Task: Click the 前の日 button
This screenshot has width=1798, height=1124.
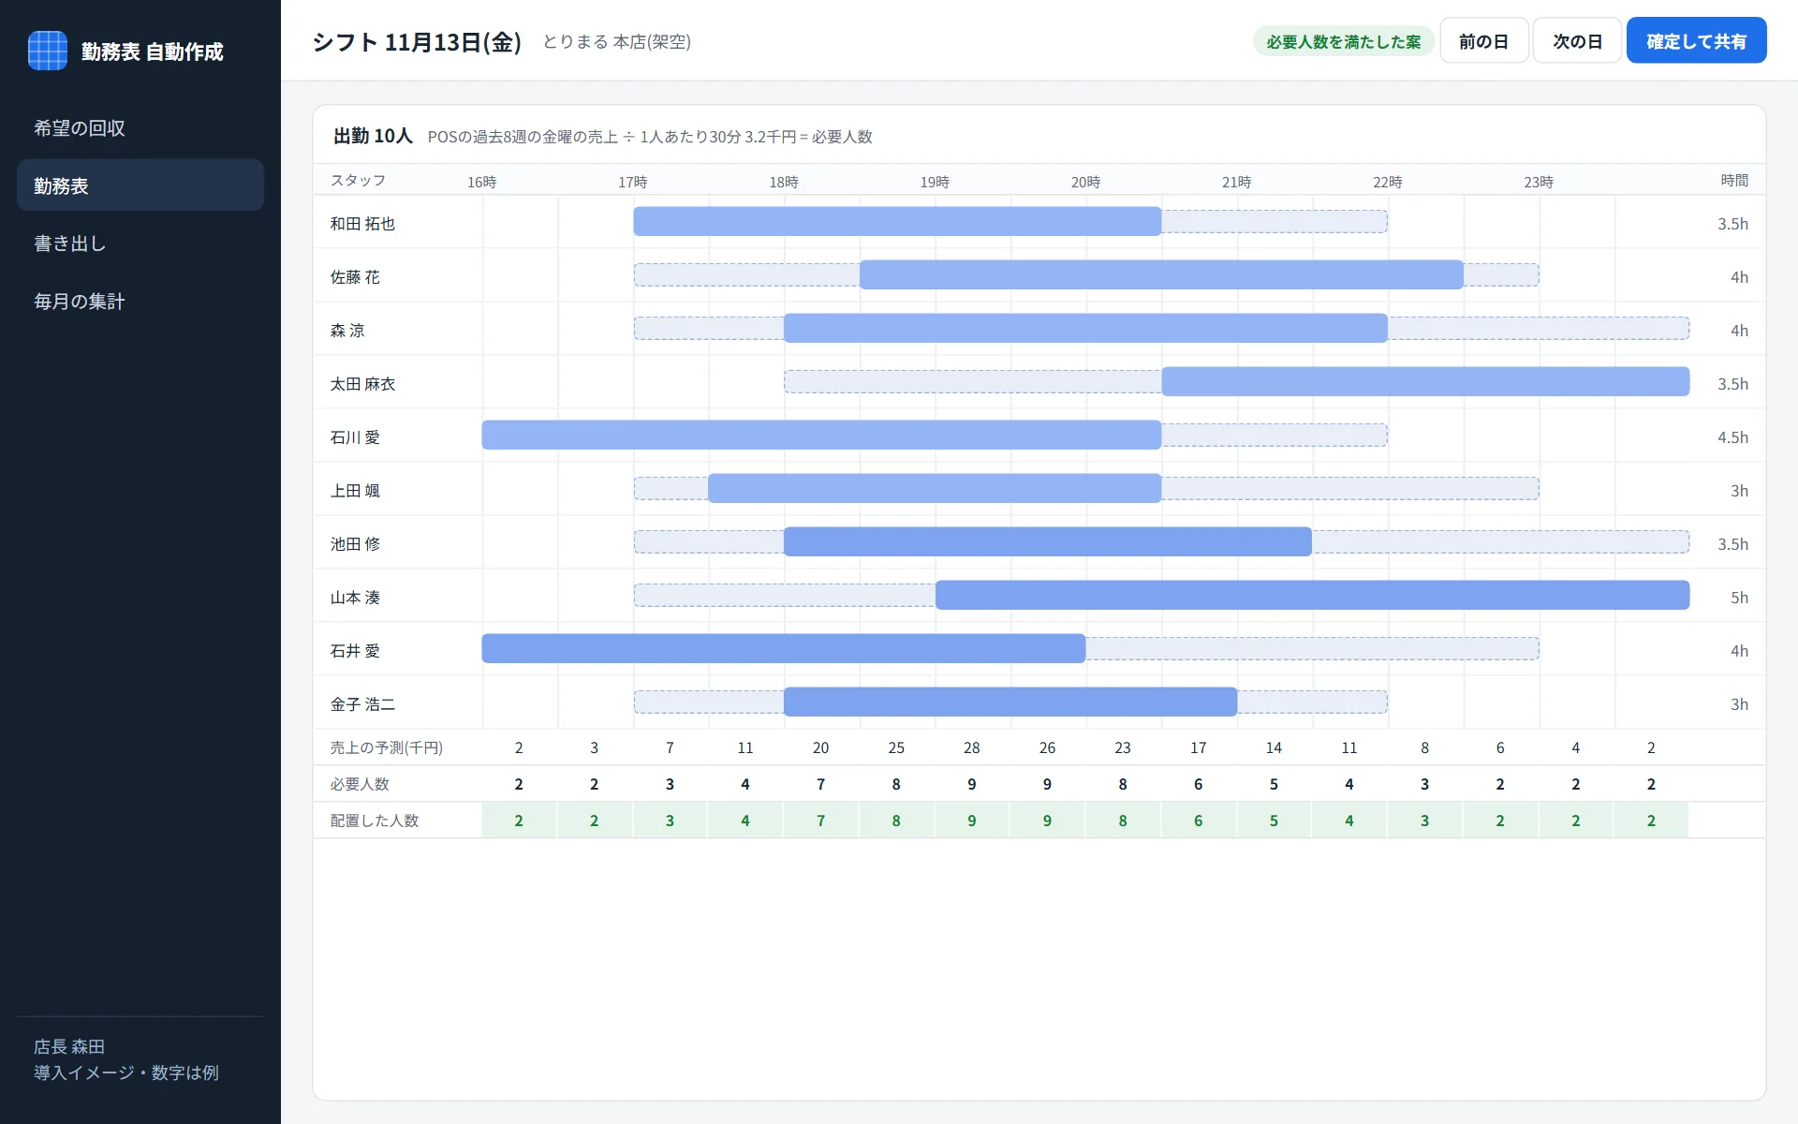Action: (x=1483, y=41)
